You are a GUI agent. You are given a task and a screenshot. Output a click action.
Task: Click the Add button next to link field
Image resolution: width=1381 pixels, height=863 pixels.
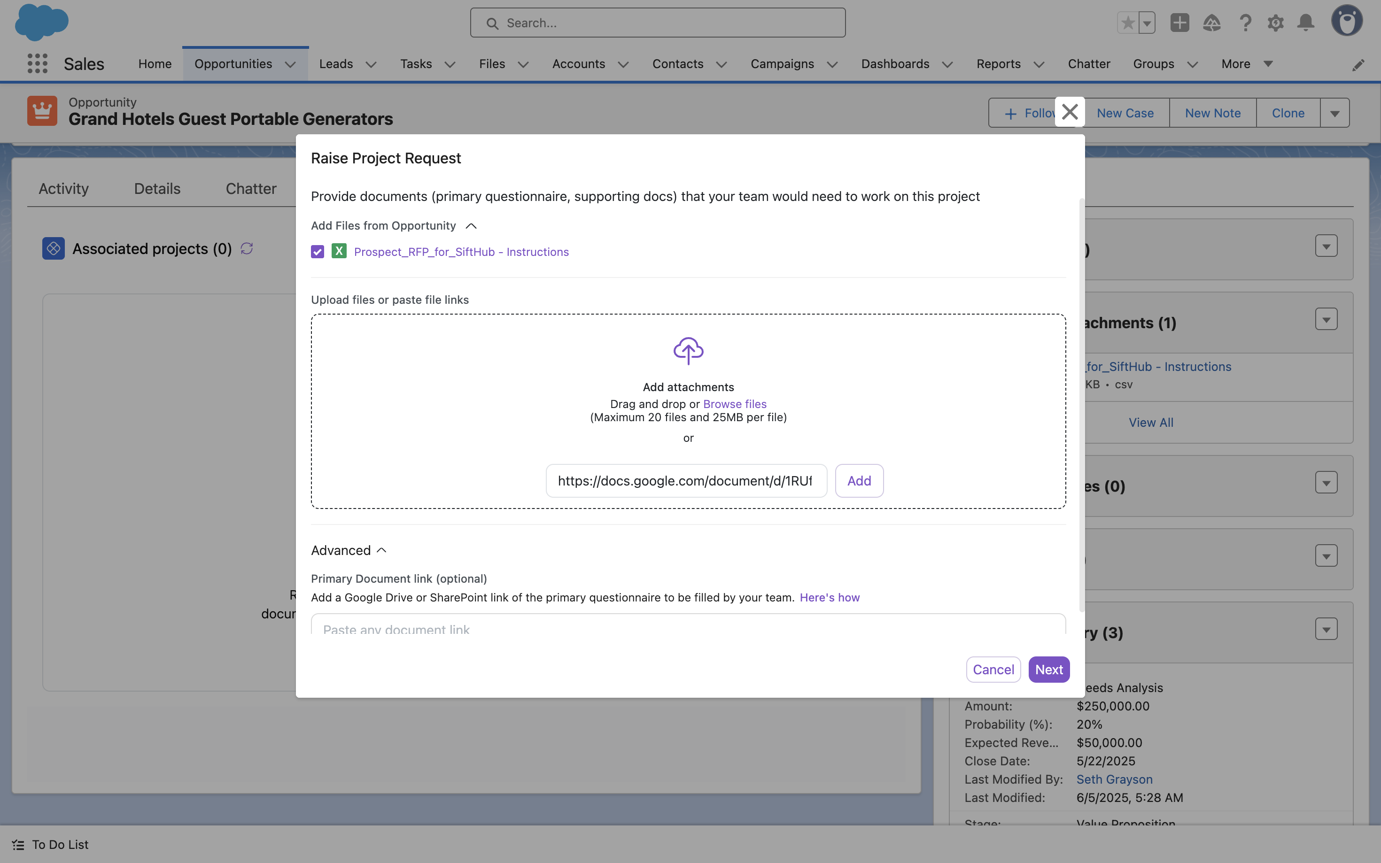(x=859, y=481)
